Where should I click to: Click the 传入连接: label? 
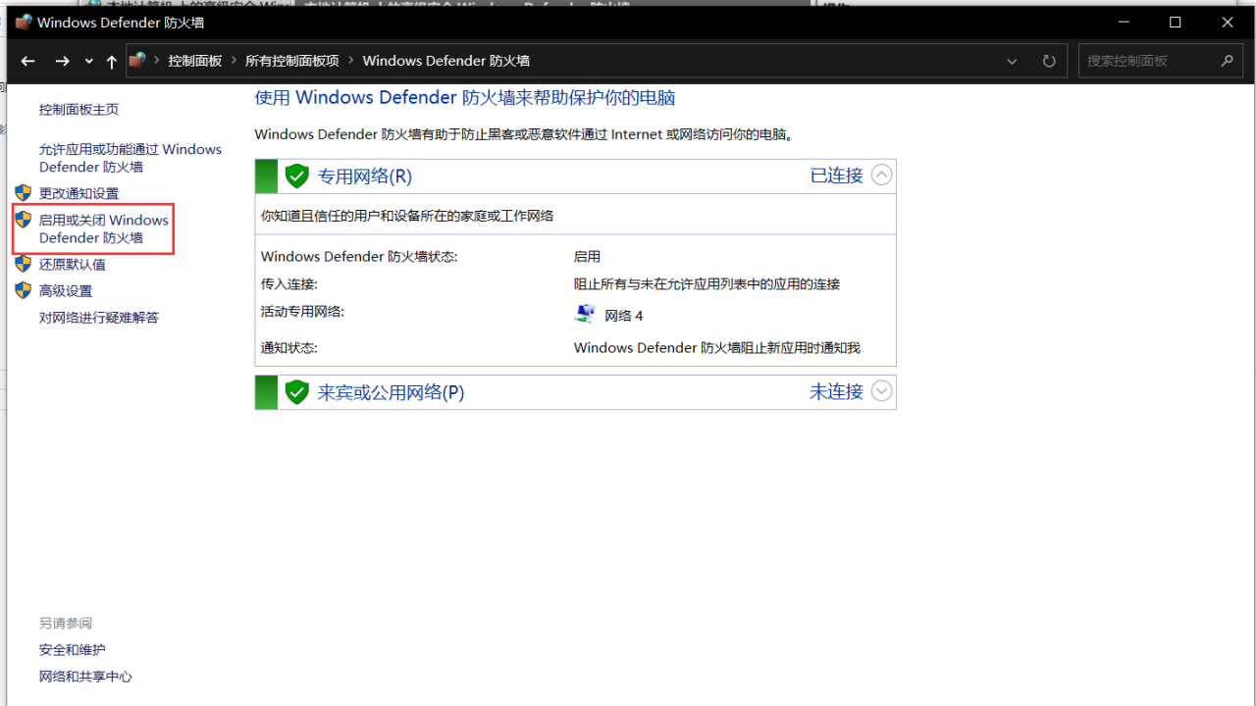click(x=289, y=283)
